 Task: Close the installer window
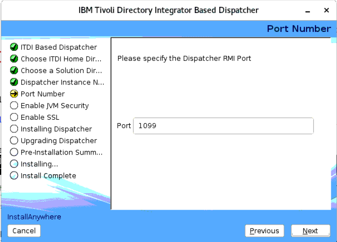tap(326, 10)
